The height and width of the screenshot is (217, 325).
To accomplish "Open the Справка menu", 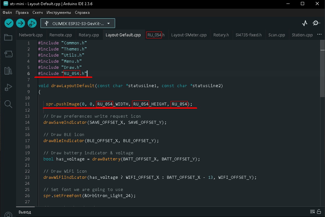I will (x=82, y=13).
